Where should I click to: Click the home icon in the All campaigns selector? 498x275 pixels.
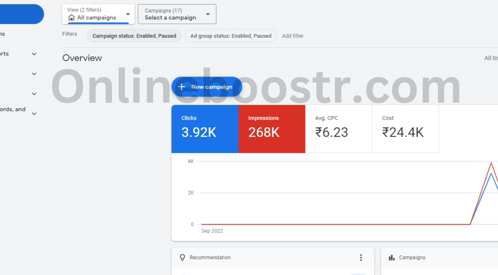pos(72,18)
